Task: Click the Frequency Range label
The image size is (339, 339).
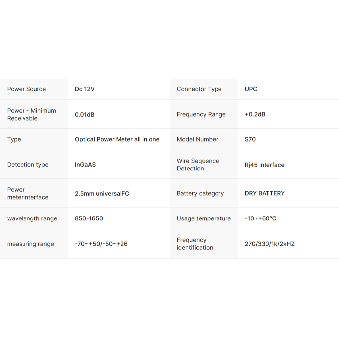Action: click(x=201, y=114)
